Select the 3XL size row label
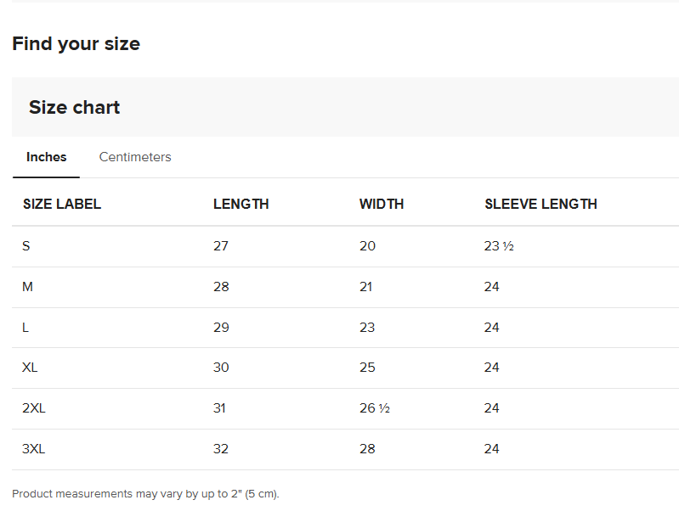Image resolution: width=679 pixels, height=528 pixels. point(34,449)
